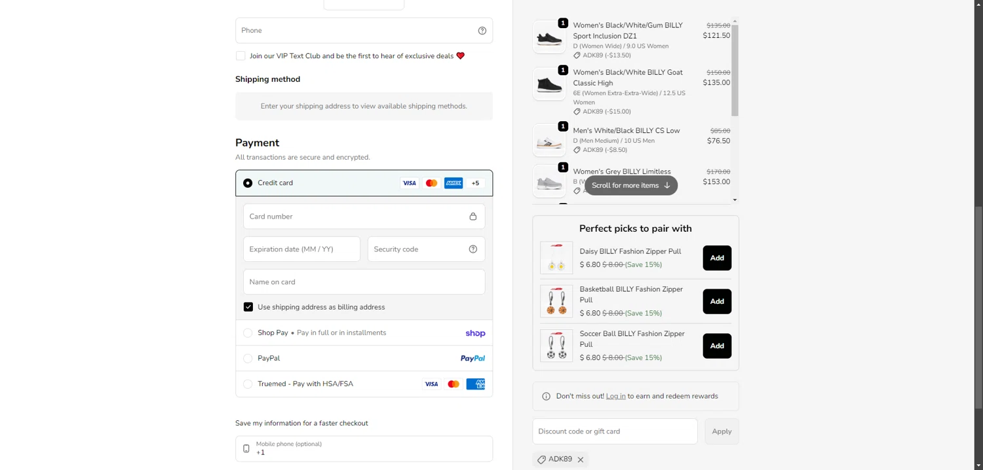Focus the Card number field
The width and height of the screenshot is (983, 470).
[x=364, y=217]
